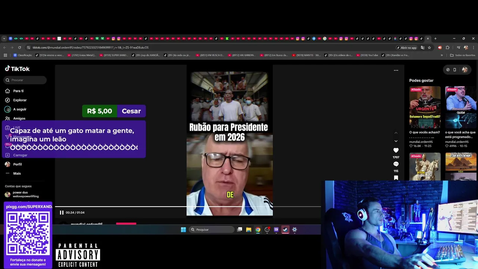Bookmark page with the star icon
Image resolution: width=478 pixels, height=269 pixels.
pyautogui.click(x=429, y=47)
